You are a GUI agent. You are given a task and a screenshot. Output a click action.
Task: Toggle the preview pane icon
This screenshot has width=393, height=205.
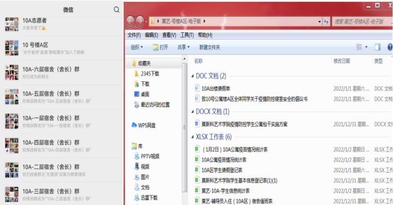[378, 47]
